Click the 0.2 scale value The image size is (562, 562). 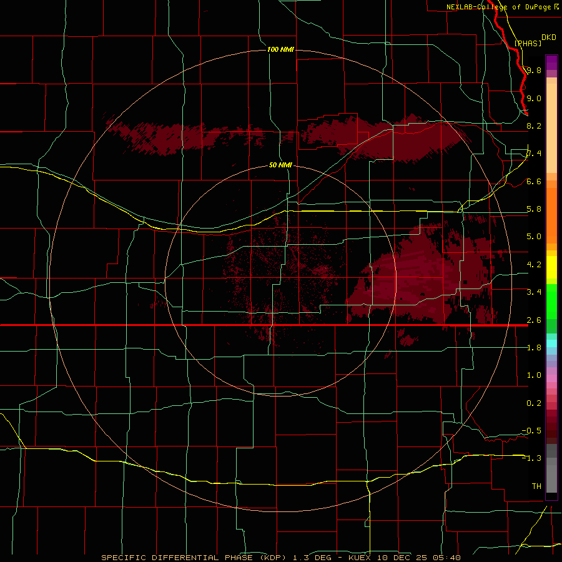pos(534,403)
